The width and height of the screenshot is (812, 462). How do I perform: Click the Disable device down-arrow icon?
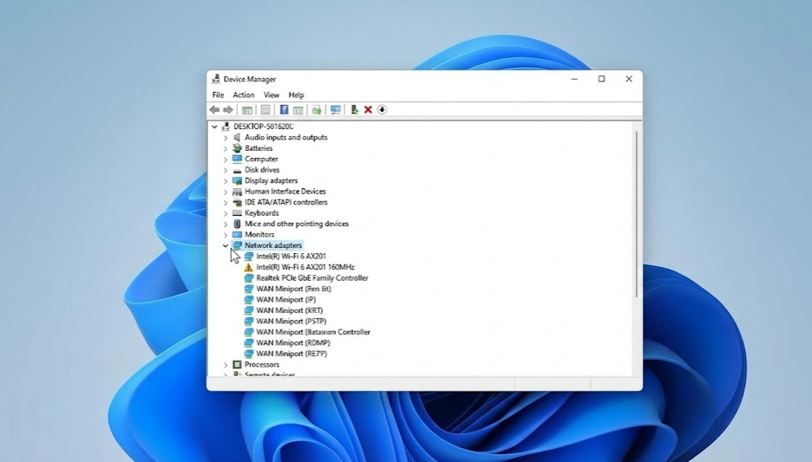[382, 110]
